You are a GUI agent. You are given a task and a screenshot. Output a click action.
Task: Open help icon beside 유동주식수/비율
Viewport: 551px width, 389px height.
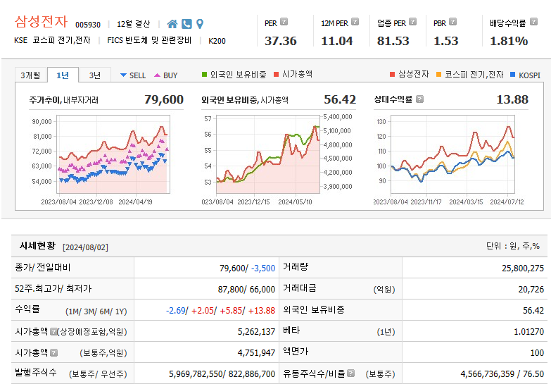pos(350,373)
